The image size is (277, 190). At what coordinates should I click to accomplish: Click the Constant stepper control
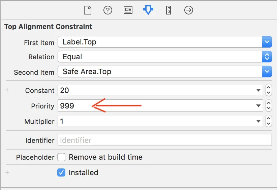269,90
